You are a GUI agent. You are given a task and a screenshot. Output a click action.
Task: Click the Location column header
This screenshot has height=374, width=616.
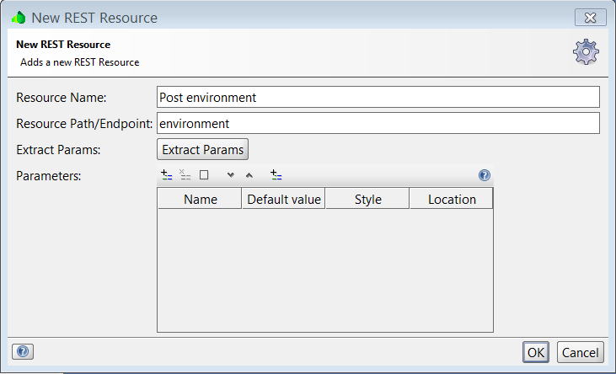click(451, 199)
